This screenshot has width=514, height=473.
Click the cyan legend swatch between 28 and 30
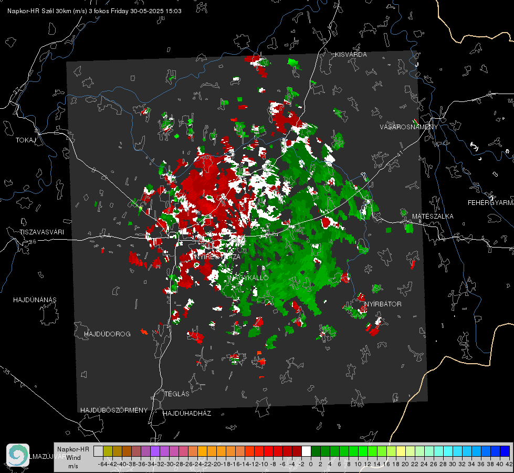[x=448, y=451]
